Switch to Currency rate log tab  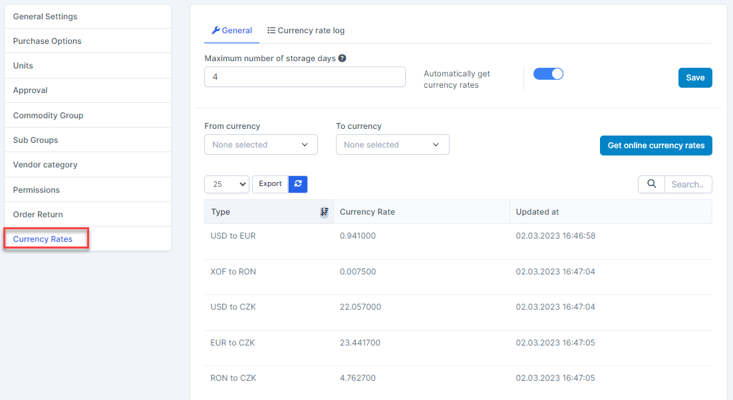click(x=306, y=31)
